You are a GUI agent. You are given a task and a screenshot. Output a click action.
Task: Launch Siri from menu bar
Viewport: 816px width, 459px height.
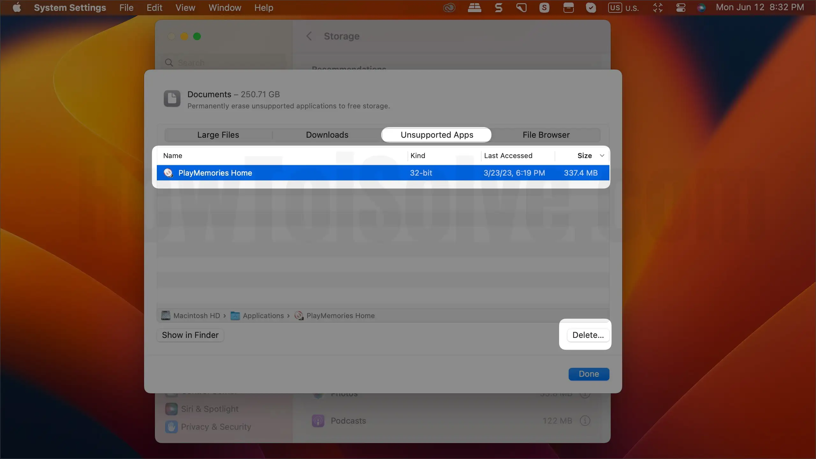(x=701, y=8)
